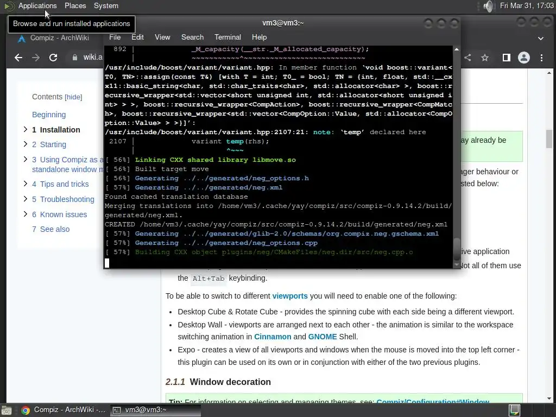Expand the Known issues section
This screenshot has width=556, height=417.
[x=25, y=214]
